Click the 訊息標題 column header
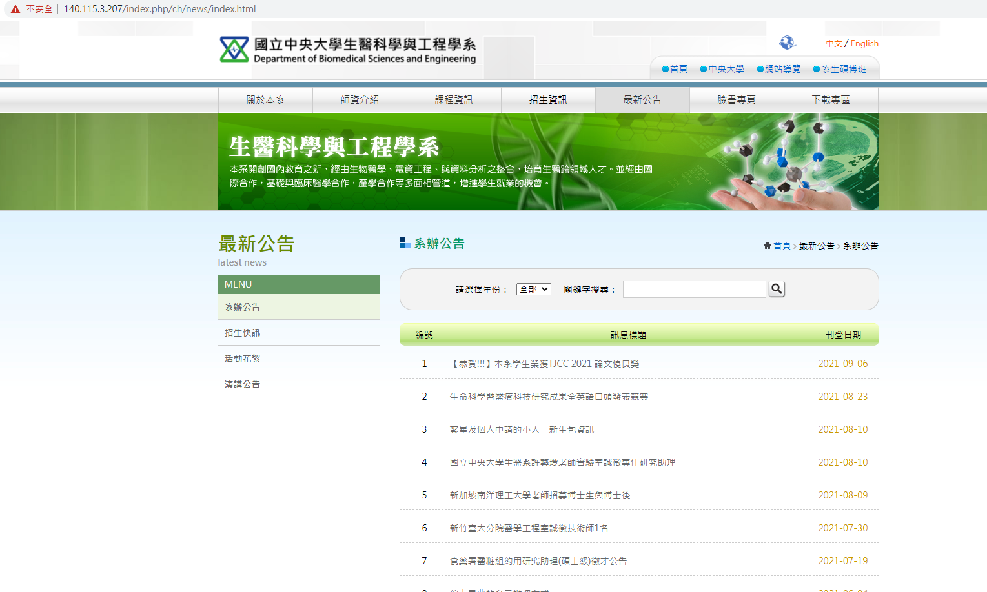The image size is (987, 592). tap(628, 335)
